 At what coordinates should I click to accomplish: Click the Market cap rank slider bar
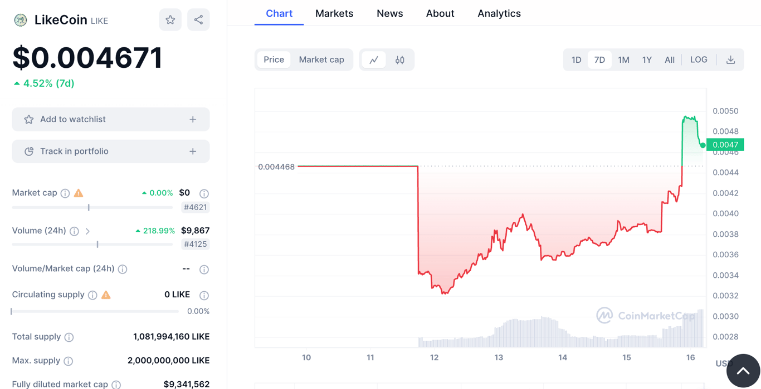coord(92,207)
